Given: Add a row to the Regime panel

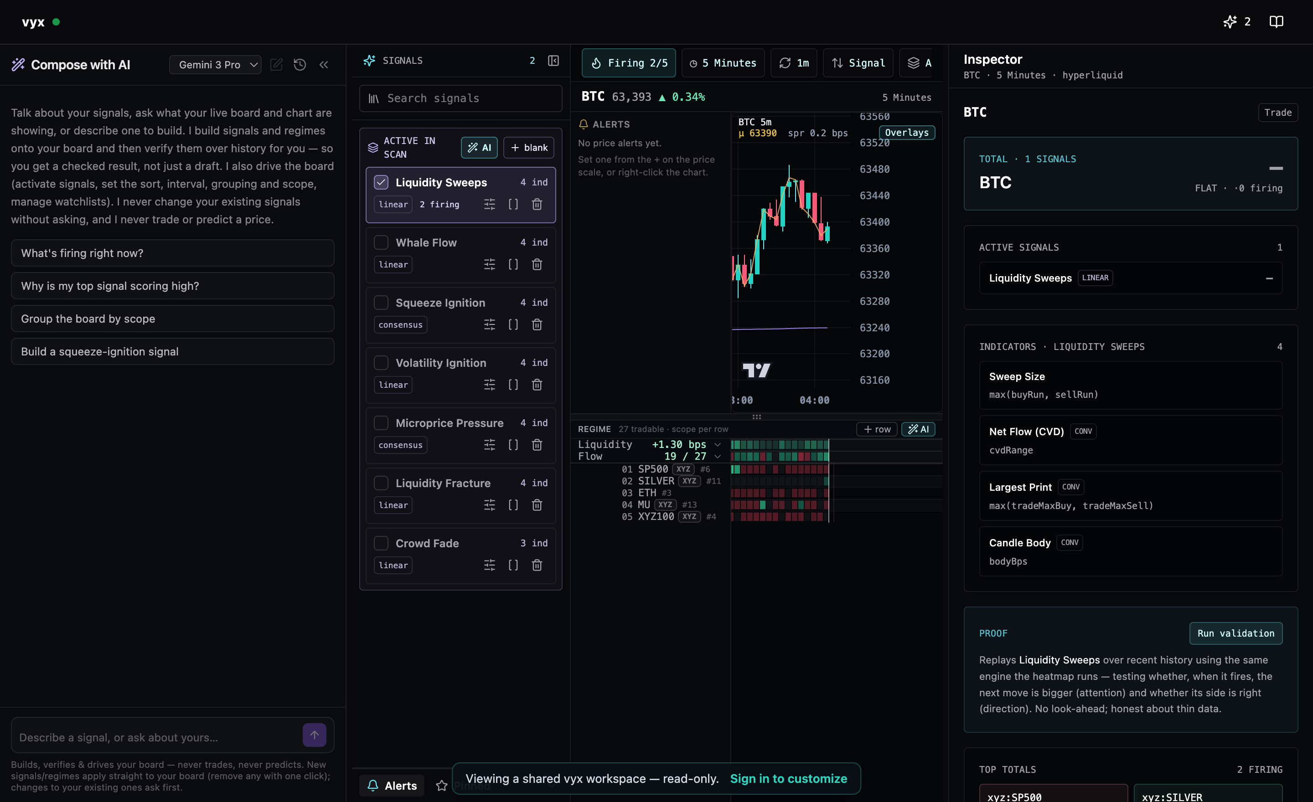Looking at the screenshot, I should [x=877, y=429].
